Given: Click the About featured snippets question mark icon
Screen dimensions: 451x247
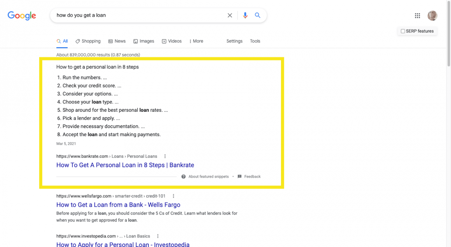Looking at the screenshot, I should (184, 176).
